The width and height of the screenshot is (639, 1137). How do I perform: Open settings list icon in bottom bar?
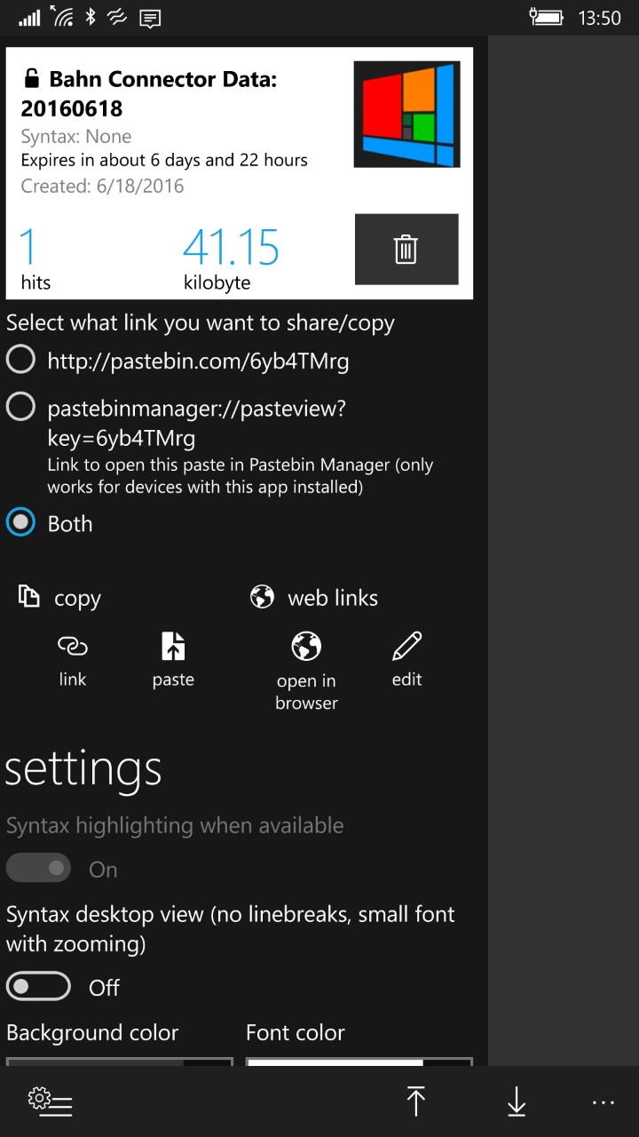[50, 1101]
